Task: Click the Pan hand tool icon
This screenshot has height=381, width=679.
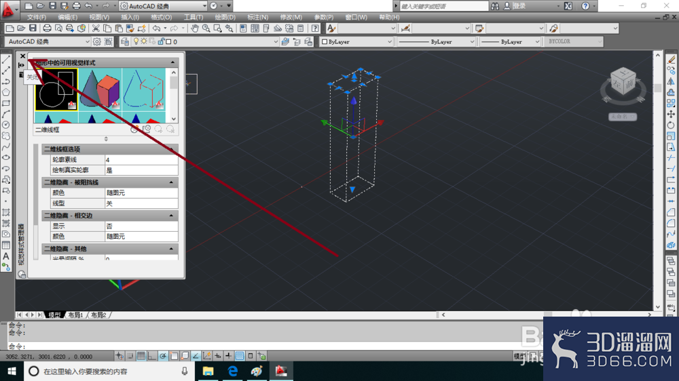Action: (x=195, y=28)
